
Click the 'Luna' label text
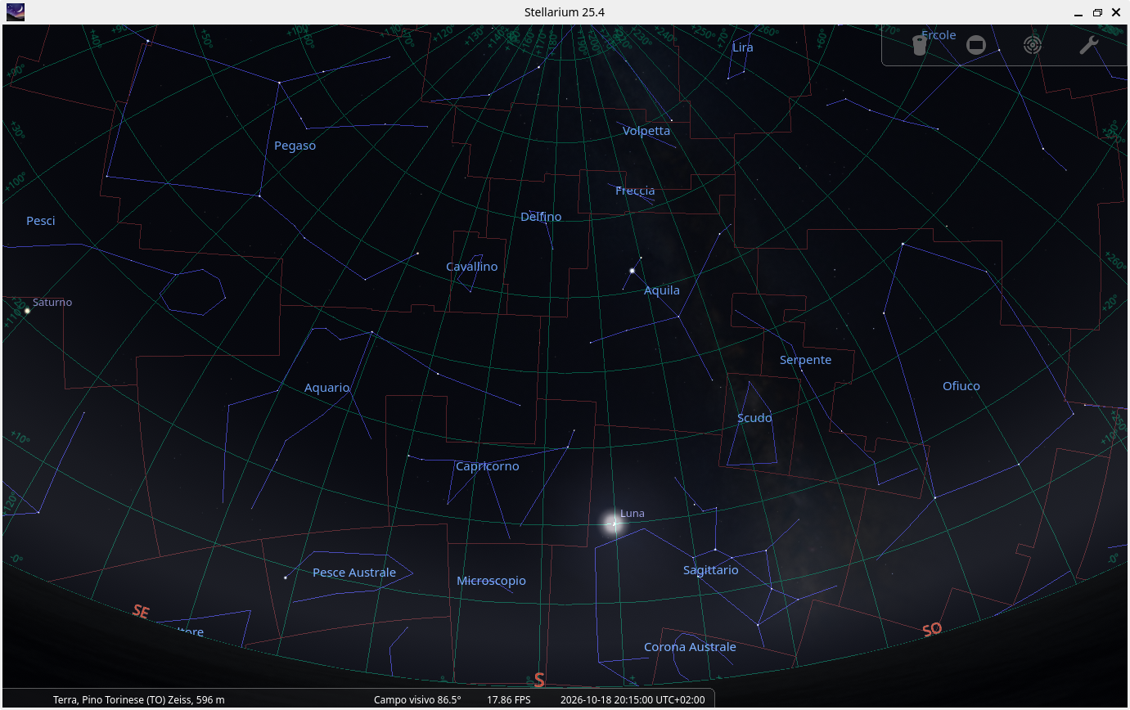pos(633,514)
